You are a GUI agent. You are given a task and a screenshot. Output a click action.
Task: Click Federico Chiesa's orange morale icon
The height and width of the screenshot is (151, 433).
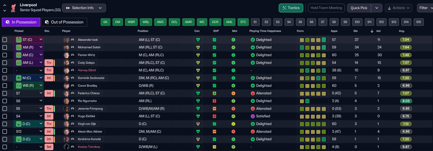(233, 93)
